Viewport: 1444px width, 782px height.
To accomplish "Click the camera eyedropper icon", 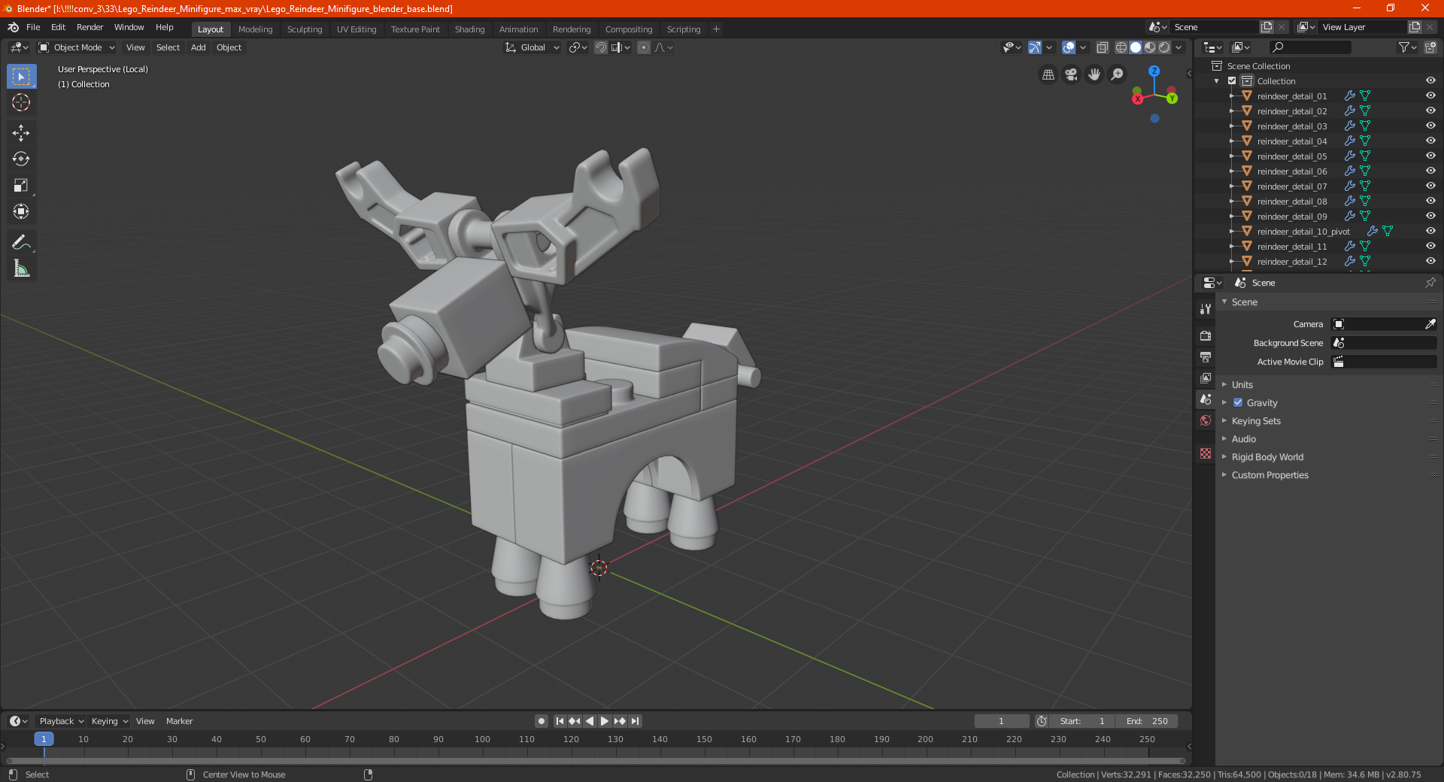I will point(1430,324).
